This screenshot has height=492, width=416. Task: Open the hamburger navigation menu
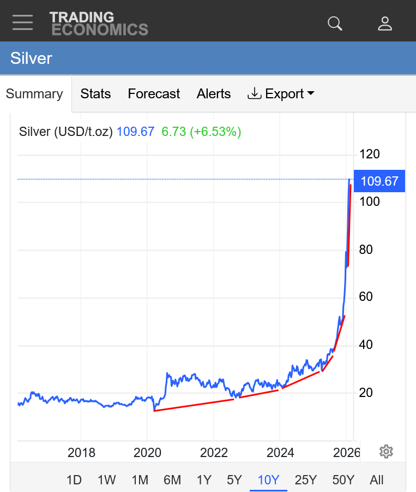23,22
